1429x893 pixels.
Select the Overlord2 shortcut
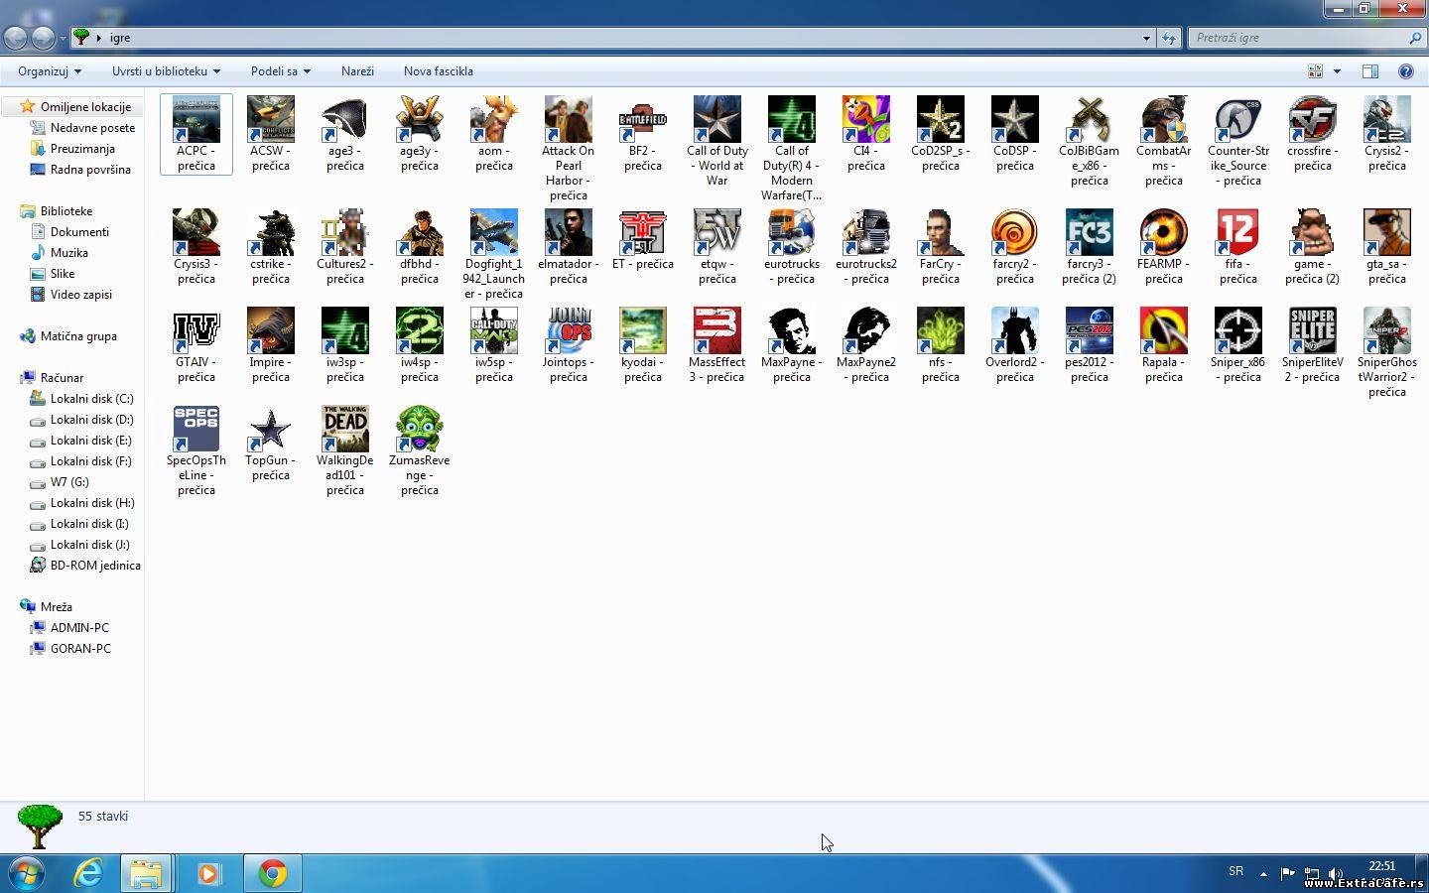pos(1015,345)
